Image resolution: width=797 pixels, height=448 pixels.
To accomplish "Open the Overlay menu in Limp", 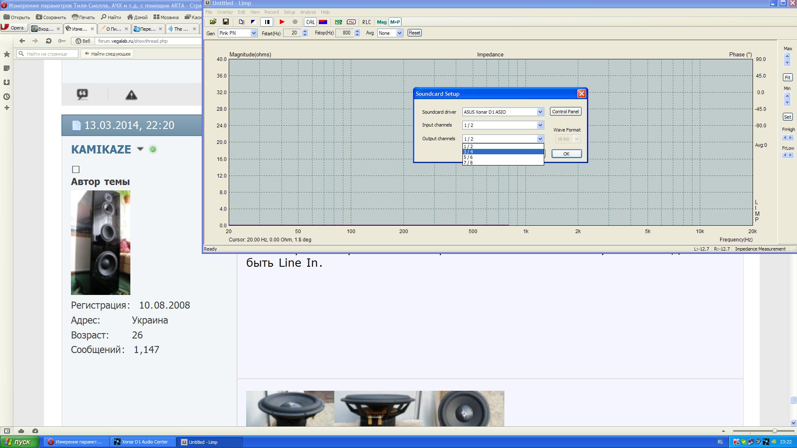I will (x=225, y=12).
